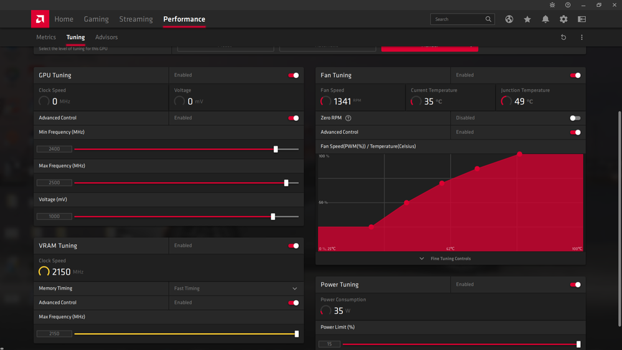Click the Power Limit slider handle
The height and width of the screenshot is (350, 622).
click(x=578, y=344)
